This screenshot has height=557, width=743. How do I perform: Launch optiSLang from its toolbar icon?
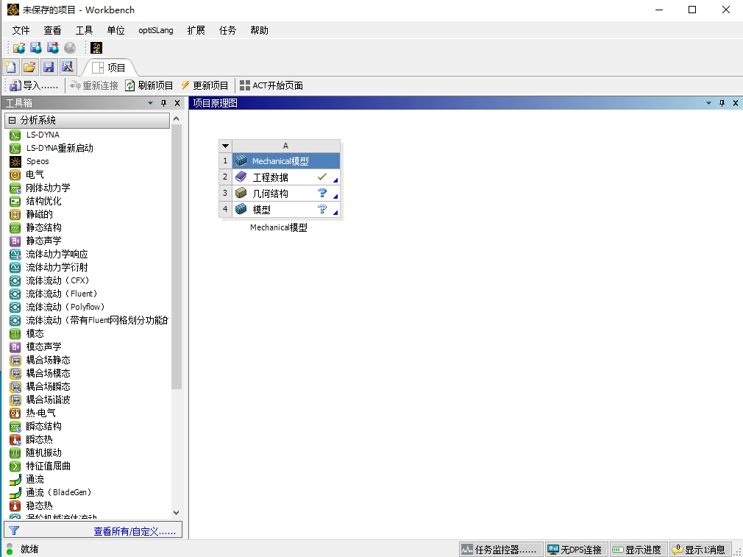tap(96, 47)
